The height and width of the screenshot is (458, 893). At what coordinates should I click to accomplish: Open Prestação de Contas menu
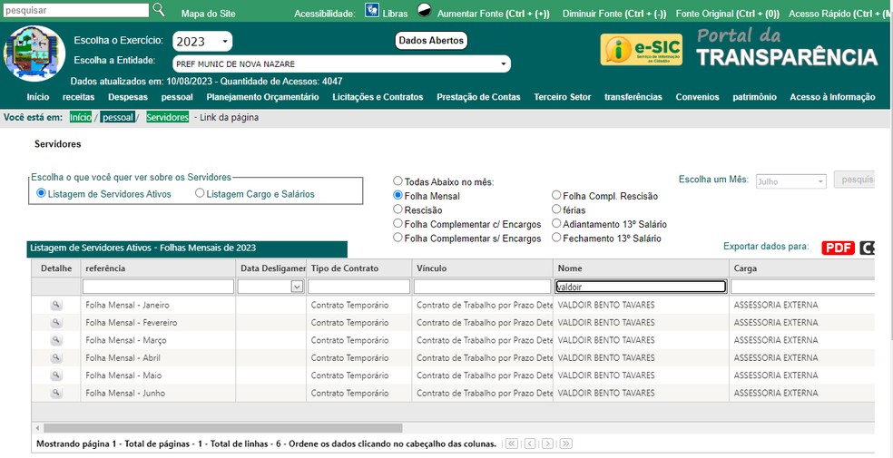point(478,97)
